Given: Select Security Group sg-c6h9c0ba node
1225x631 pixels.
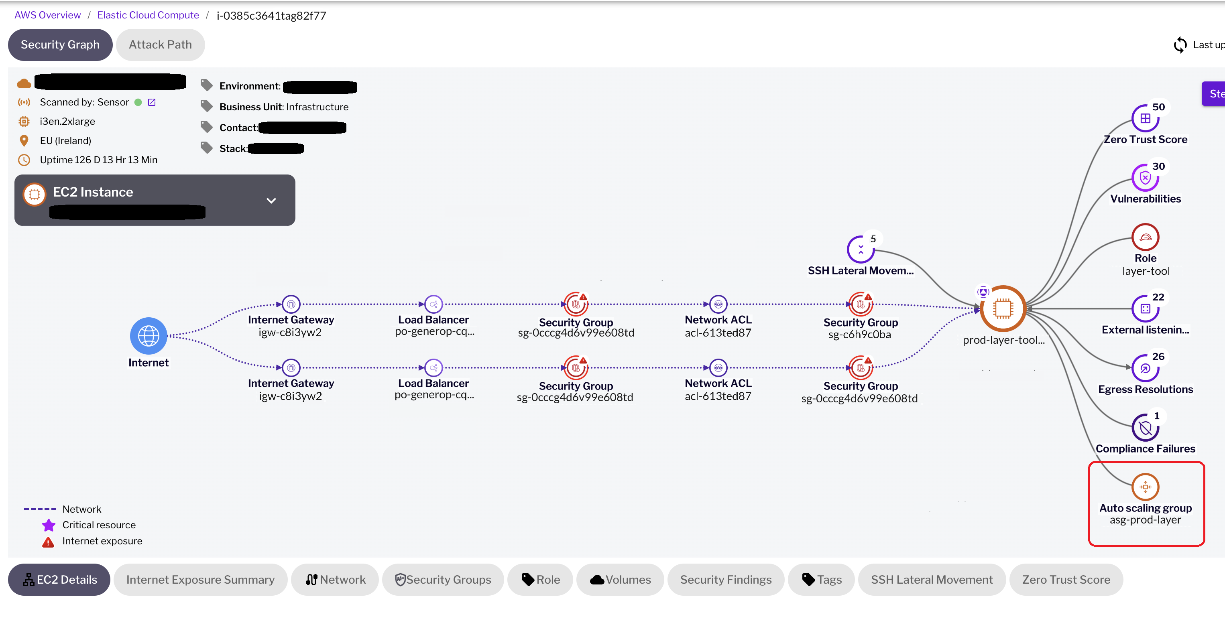Looking at the screenshot, I should click(860, 304).
